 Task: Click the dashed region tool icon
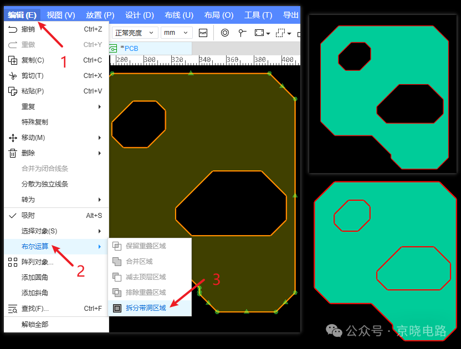[x=280, y=33]
